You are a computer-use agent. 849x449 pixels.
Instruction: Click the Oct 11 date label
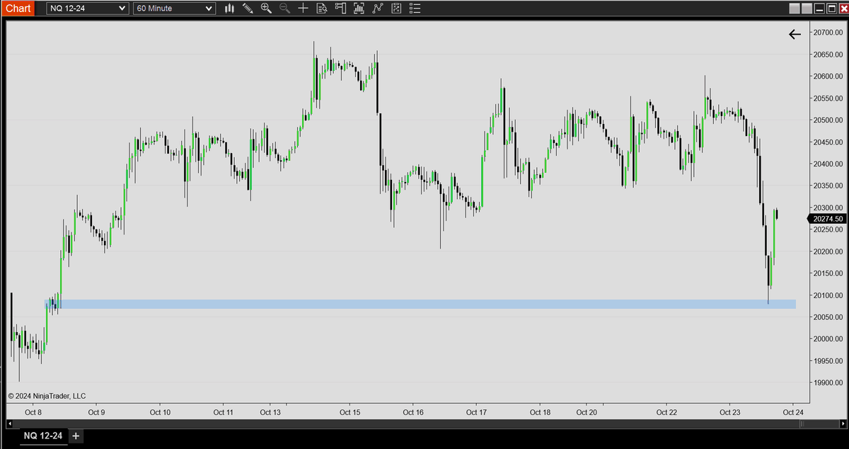(224, 411)
